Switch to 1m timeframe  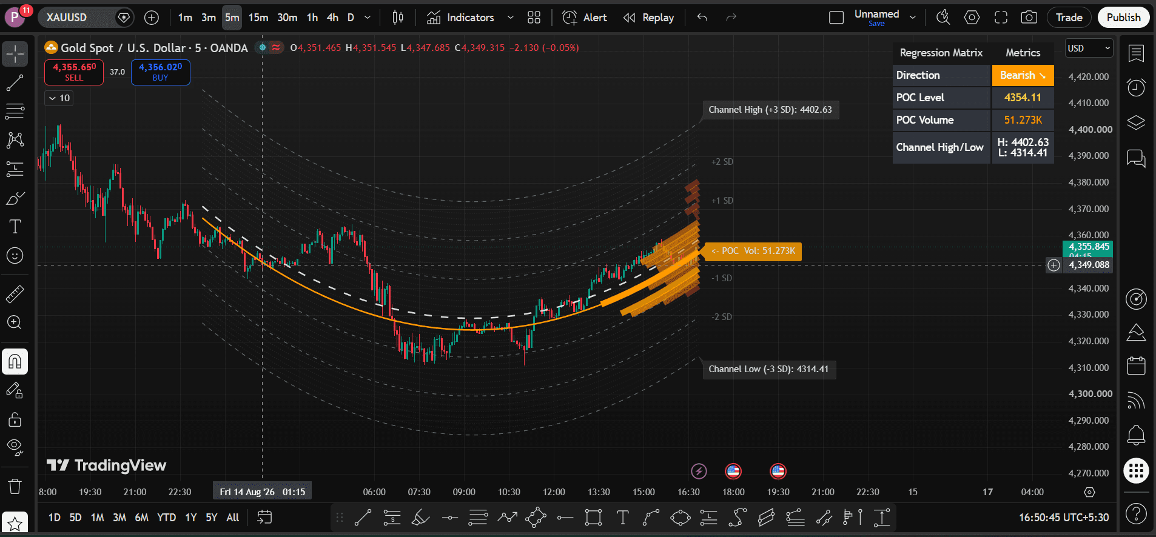click(185, 18)
